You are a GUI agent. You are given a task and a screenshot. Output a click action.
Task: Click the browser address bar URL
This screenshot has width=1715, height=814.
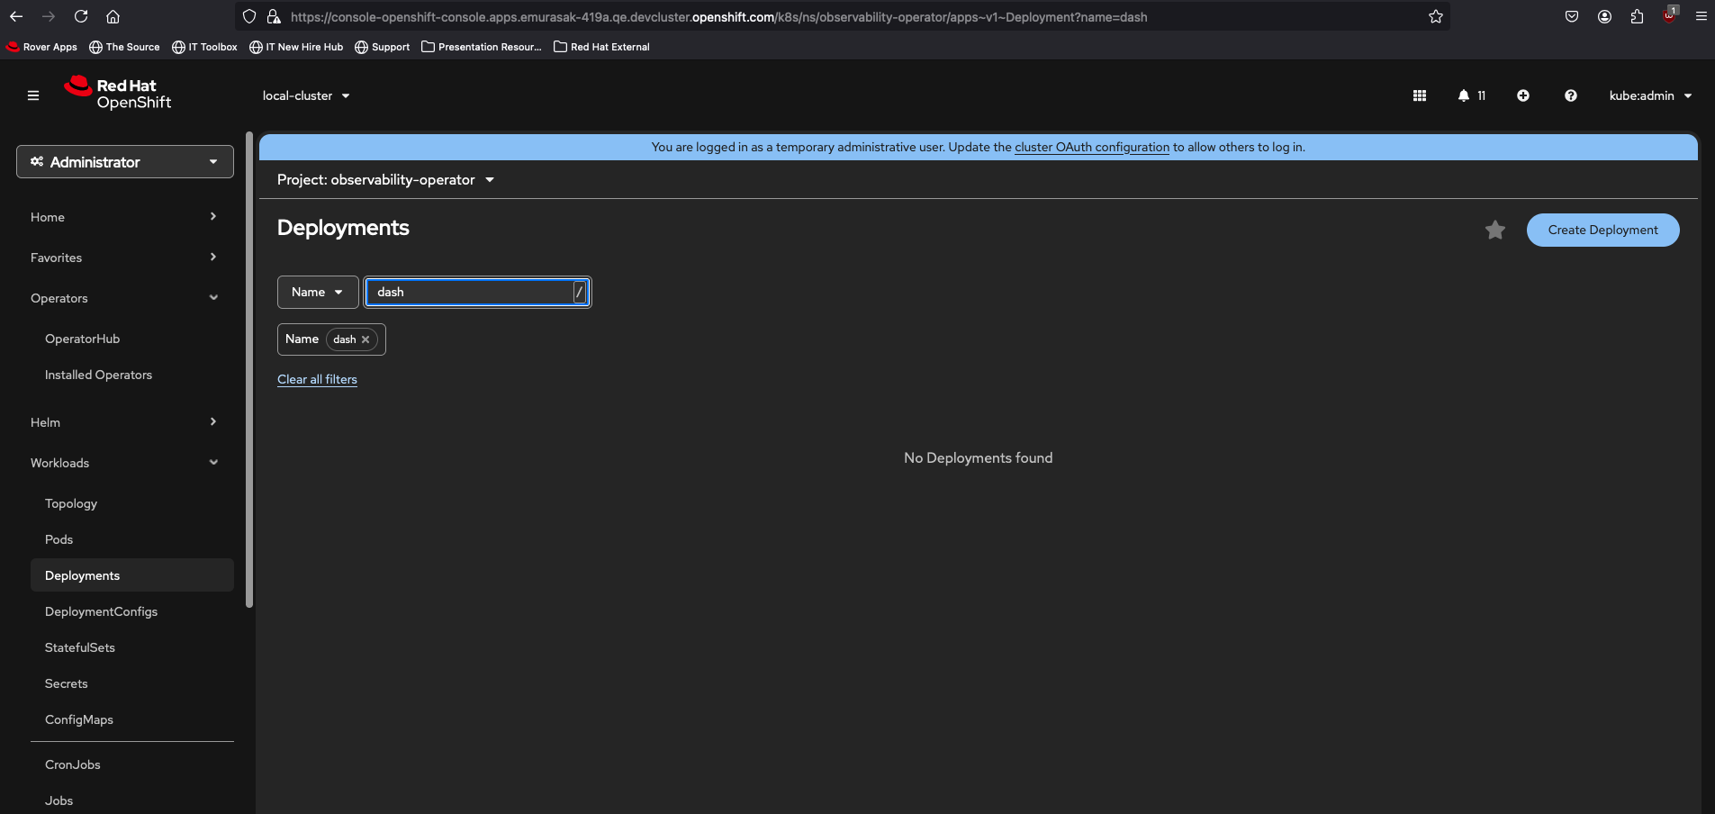click(x=718, y=16)
